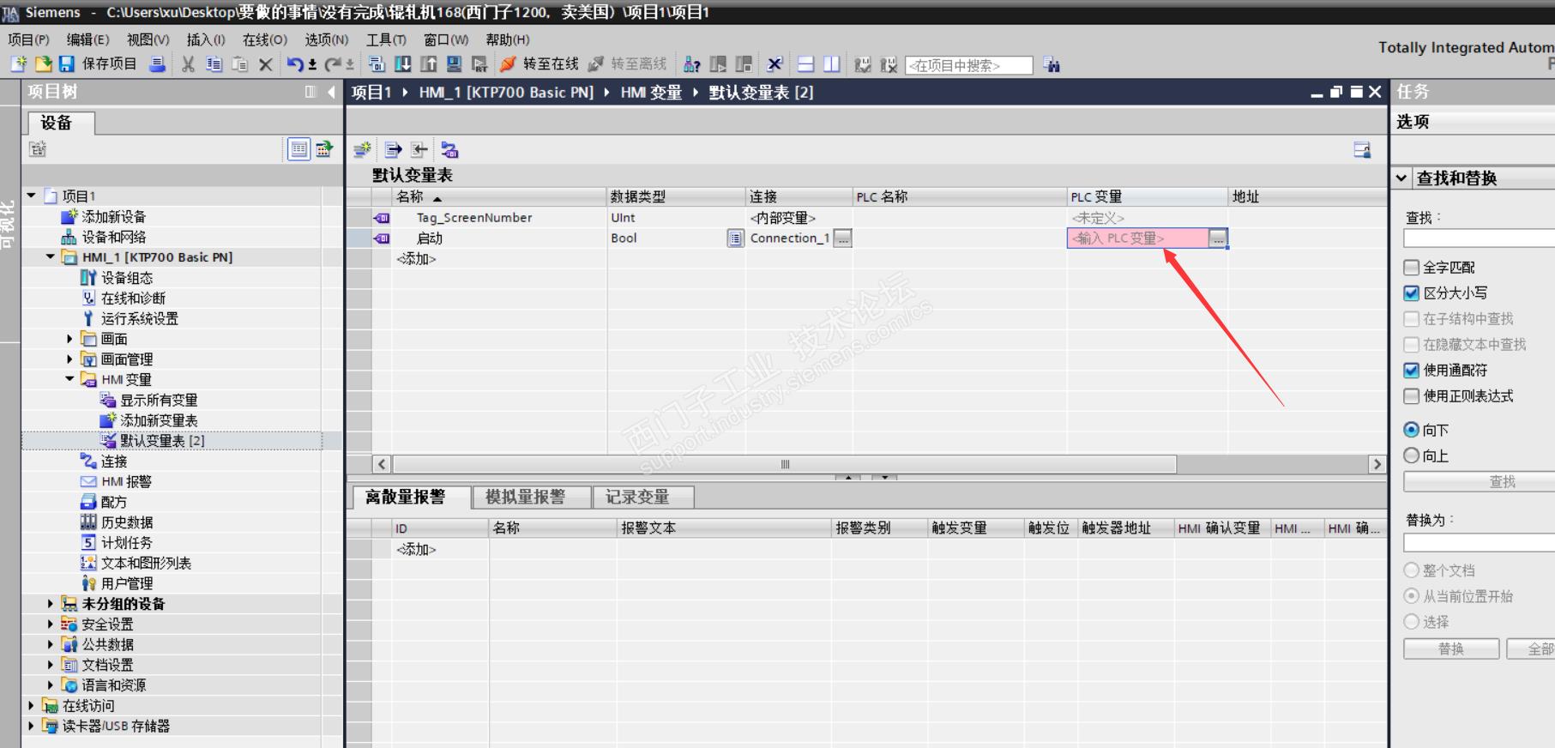Click the undo arrow icon
This screenshot has height=748, width=1555.
295,64
